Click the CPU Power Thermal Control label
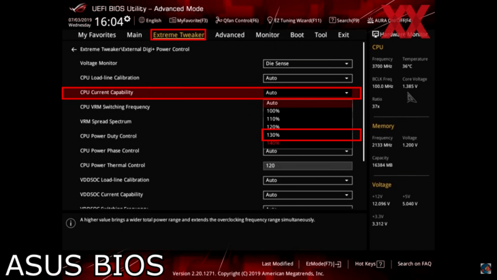The image size is (497, 280). (112, 166)
